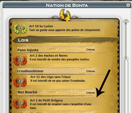Select the Ecnadnoobisme law title

(30, 71)
